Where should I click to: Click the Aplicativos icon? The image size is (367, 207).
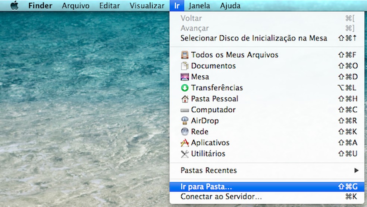point(185,143)
